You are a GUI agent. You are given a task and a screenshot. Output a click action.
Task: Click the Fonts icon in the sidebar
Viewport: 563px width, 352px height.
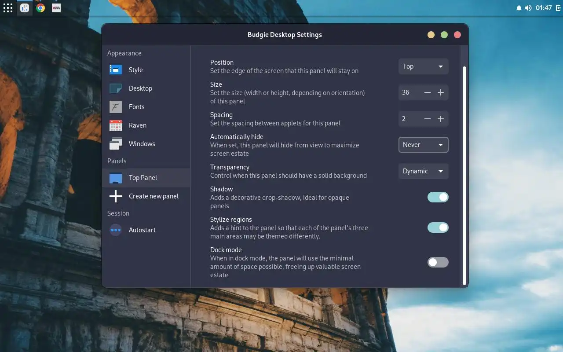tap(116, 106)
